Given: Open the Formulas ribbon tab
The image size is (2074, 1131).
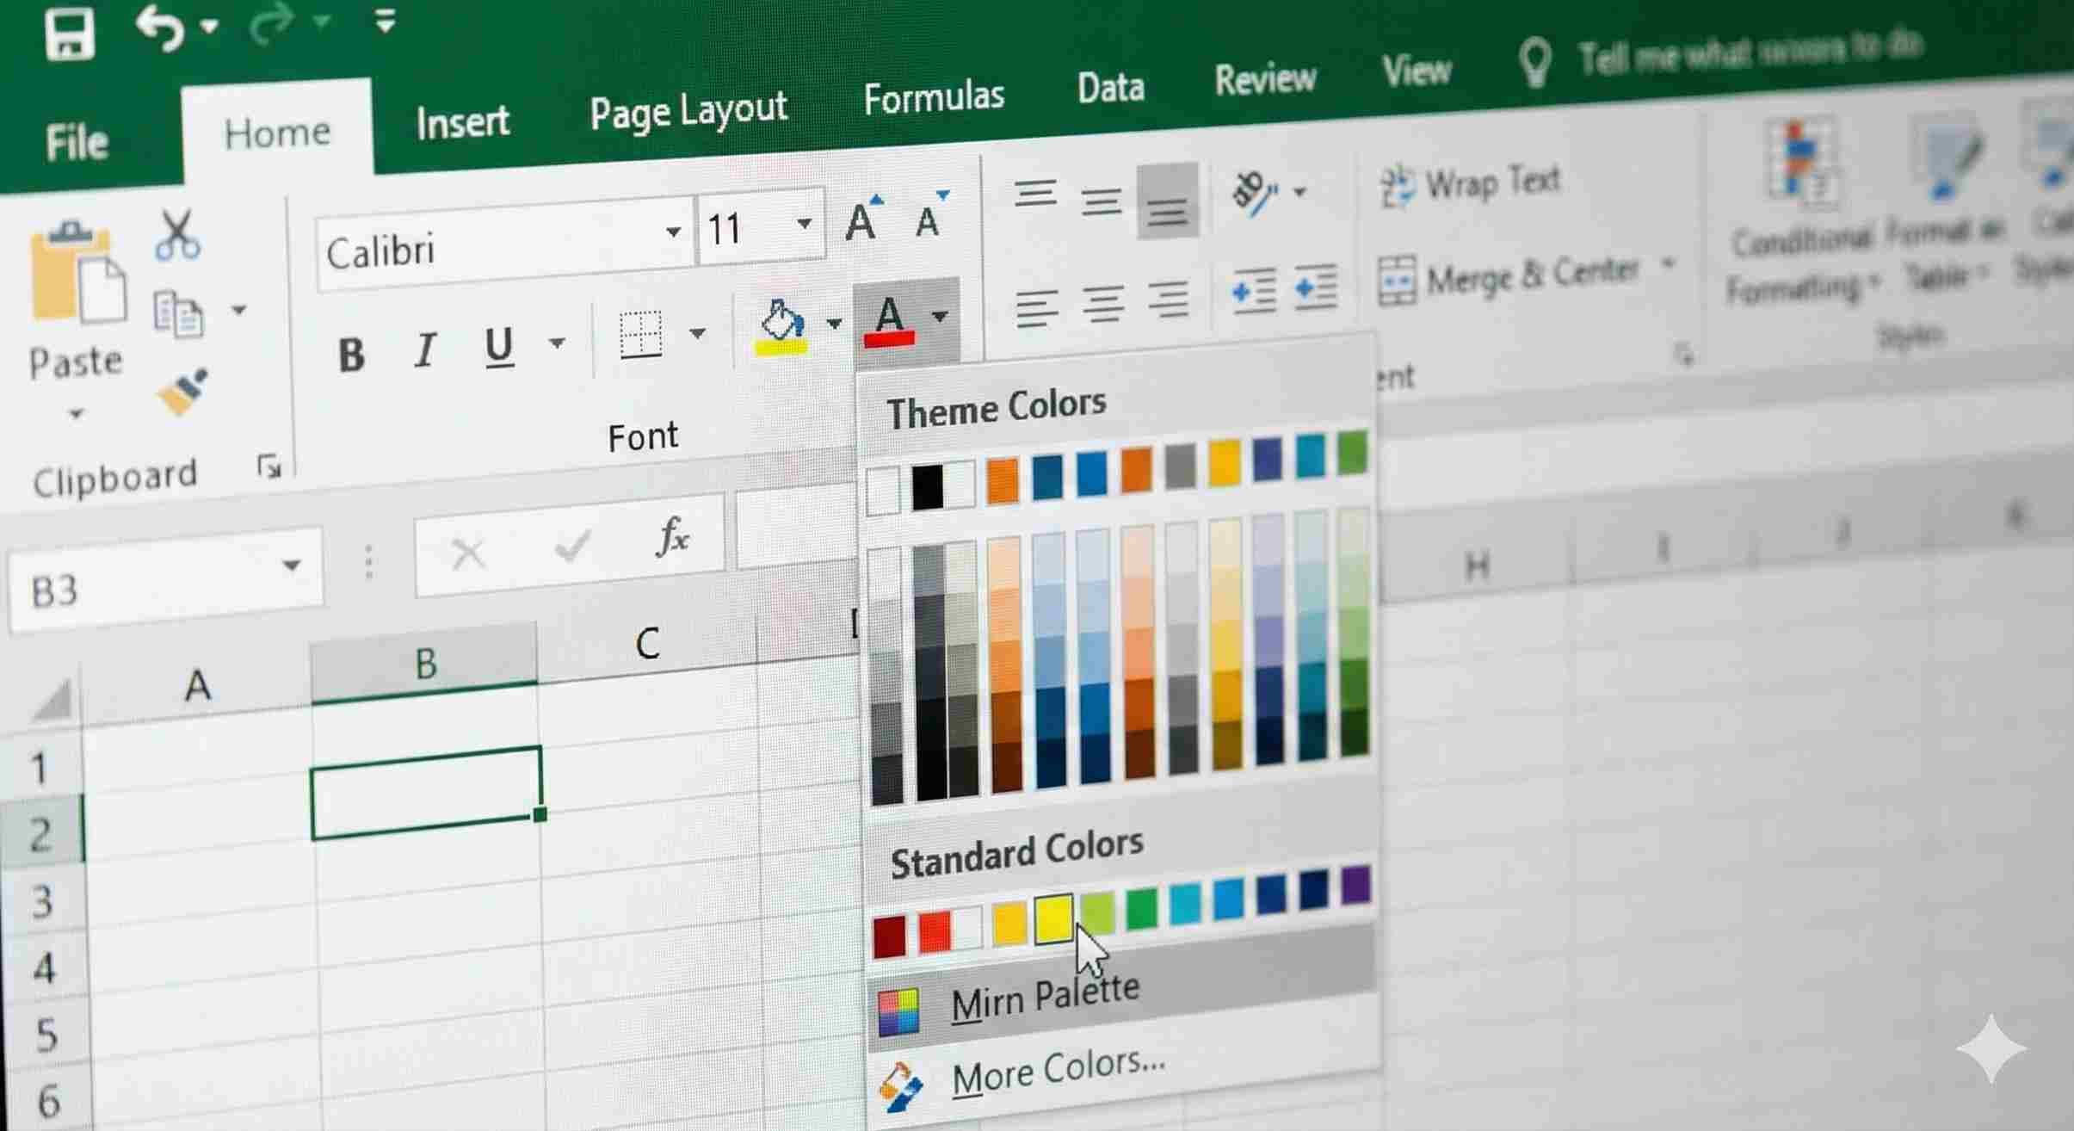Looking at the screenshot, I should (934, 98).
